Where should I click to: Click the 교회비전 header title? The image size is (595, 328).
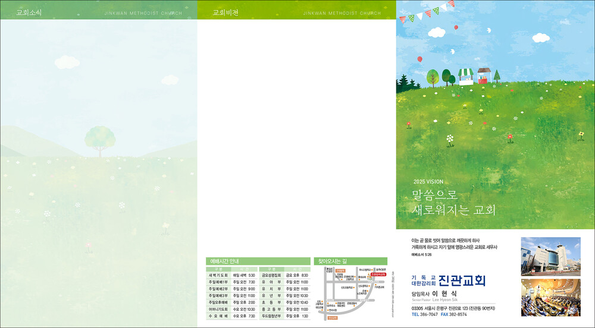[226, 12]
